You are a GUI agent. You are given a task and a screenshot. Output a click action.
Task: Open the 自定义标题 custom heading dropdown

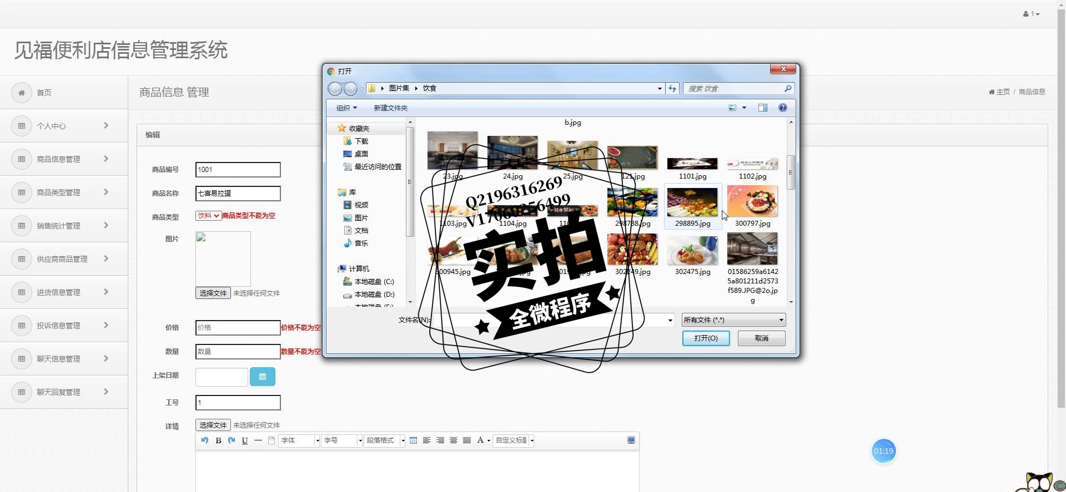click(x=514, y=440)
